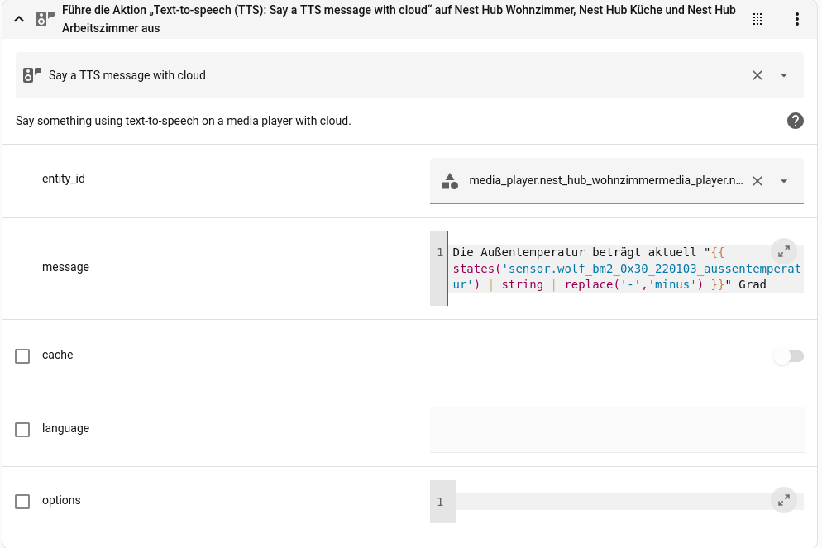Click into the options code editor
Viewport: 822px width, 548px height.
click(612, 502)
